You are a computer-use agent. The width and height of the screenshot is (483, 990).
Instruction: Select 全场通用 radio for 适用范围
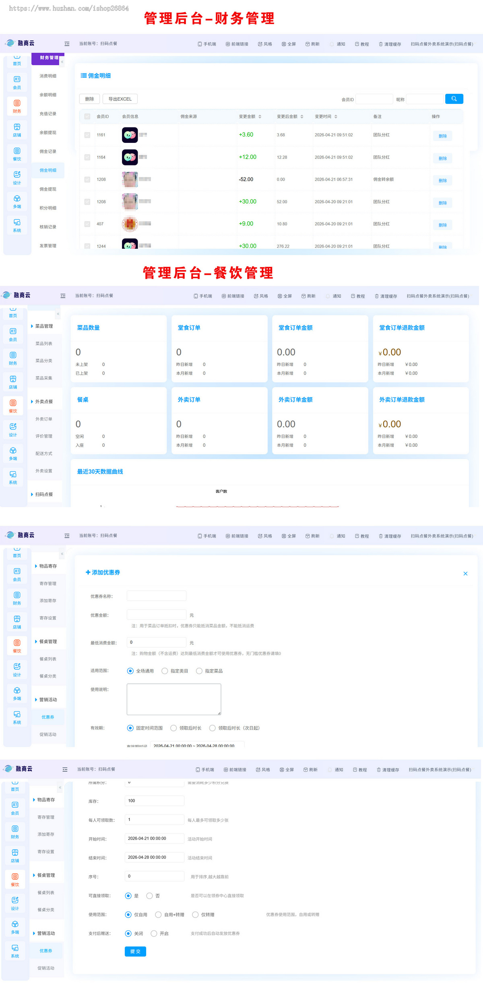point(130,671)
